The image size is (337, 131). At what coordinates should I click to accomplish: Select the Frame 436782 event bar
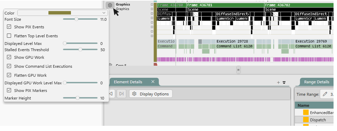(x=299, y=5)
